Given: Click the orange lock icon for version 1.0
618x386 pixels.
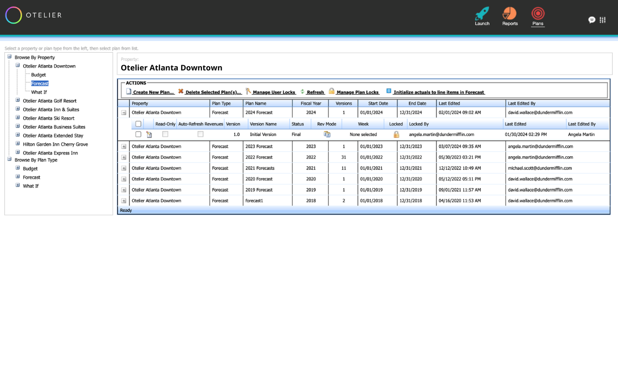Looking at the screenshot, I should pyautogui.click(x=396, y=135).
